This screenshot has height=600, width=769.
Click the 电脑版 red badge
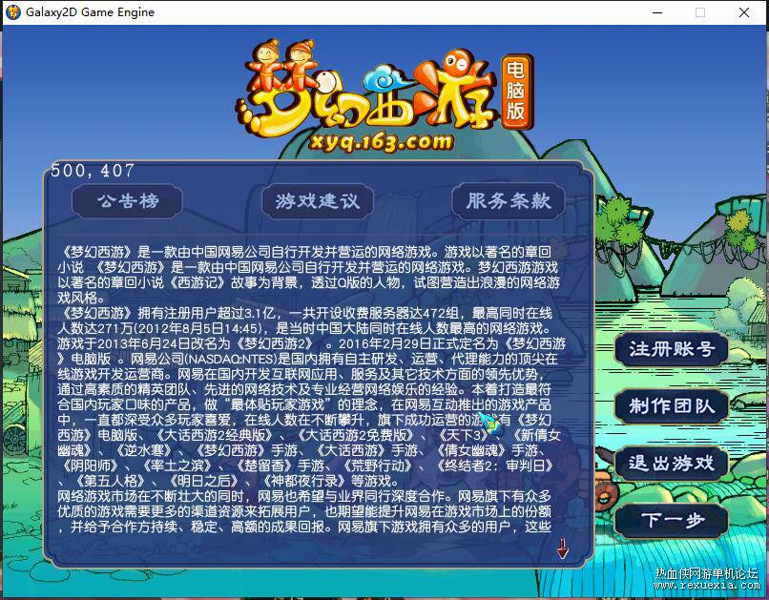click(x=517, y=92)
